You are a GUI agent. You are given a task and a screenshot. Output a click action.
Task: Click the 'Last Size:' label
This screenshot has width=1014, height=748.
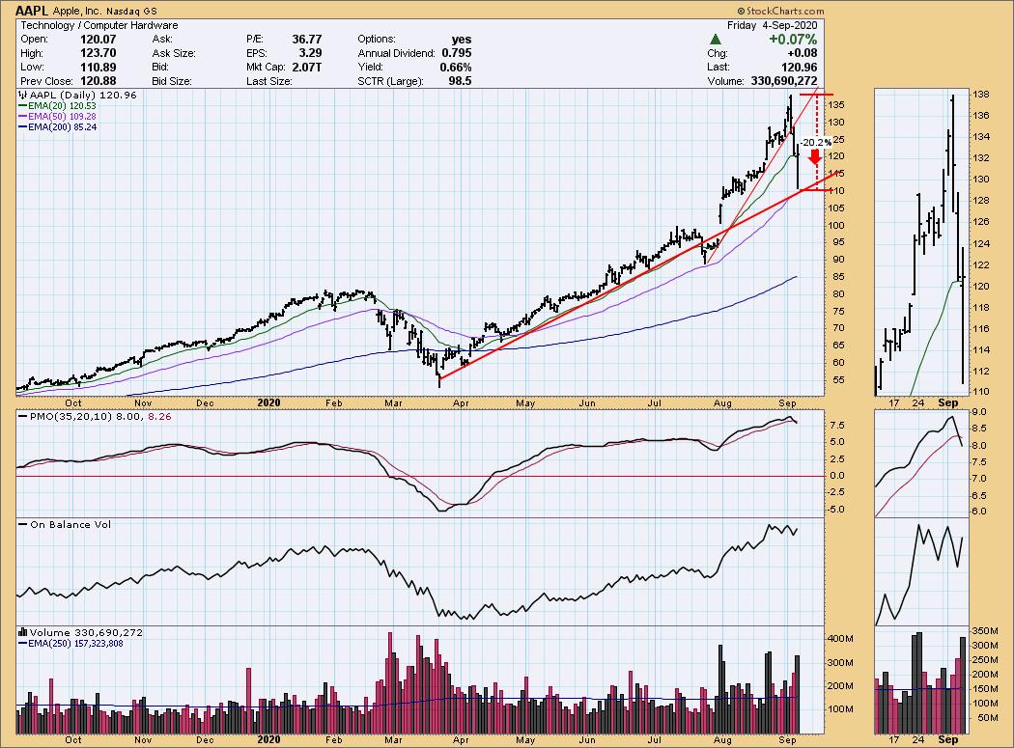[x=269, y=81]
